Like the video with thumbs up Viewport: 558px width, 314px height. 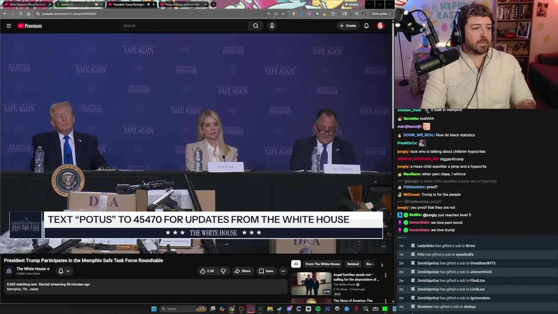[x=207, y=271]
